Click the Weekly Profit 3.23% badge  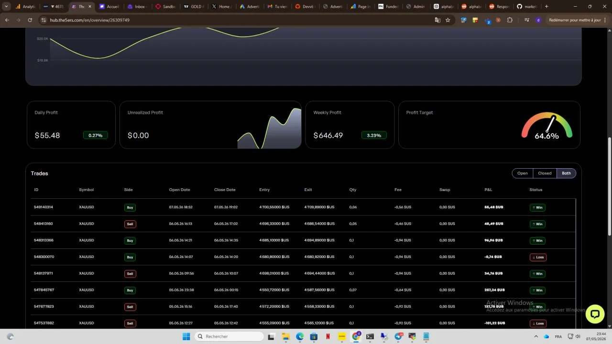374,135
